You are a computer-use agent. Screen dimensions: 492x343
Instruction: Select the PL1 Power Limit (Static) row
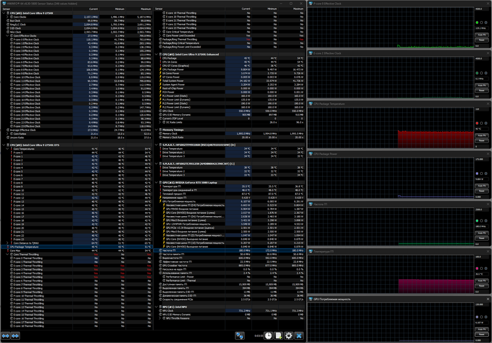[229, 95]
